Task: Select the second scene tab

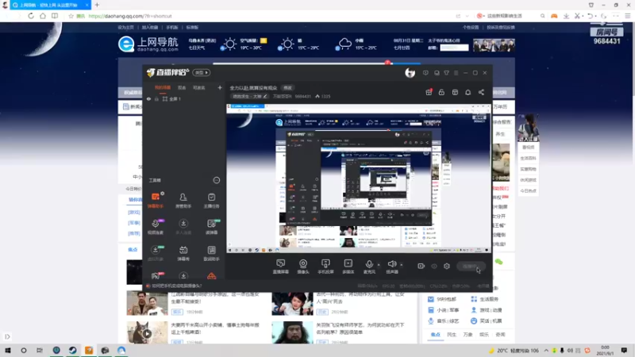Action: [182, 88]
